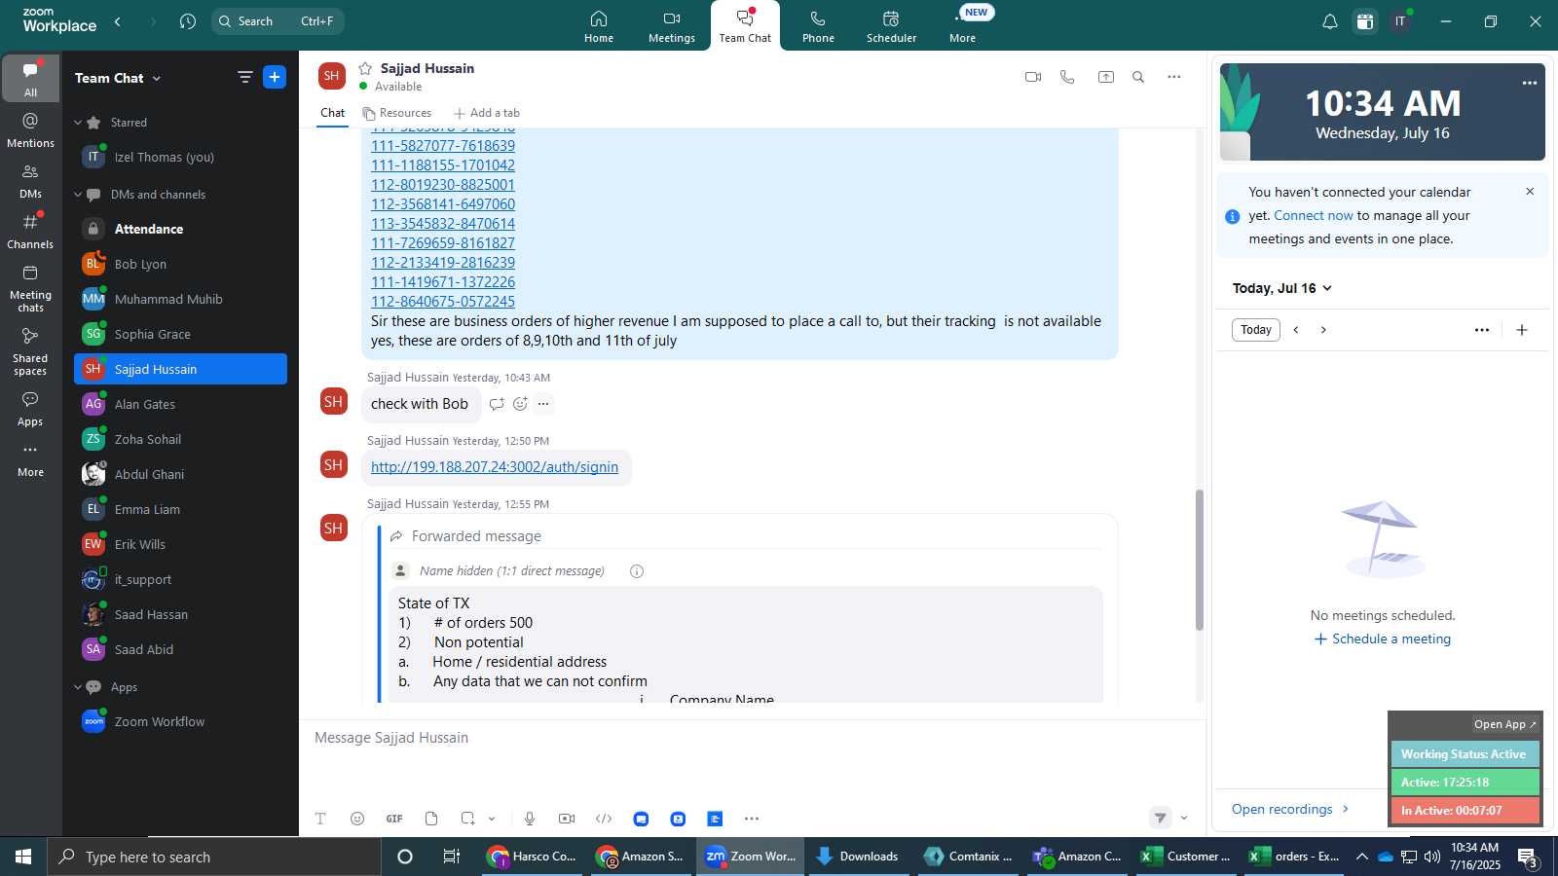Switch to the Meetings tab
This screenshot has width=1558, height=876.
point(672,26)
